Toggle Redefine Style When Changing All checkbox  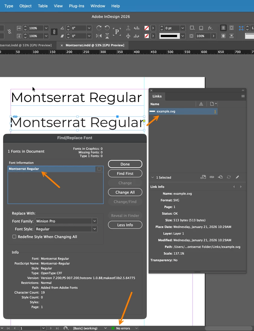(14, 237)
